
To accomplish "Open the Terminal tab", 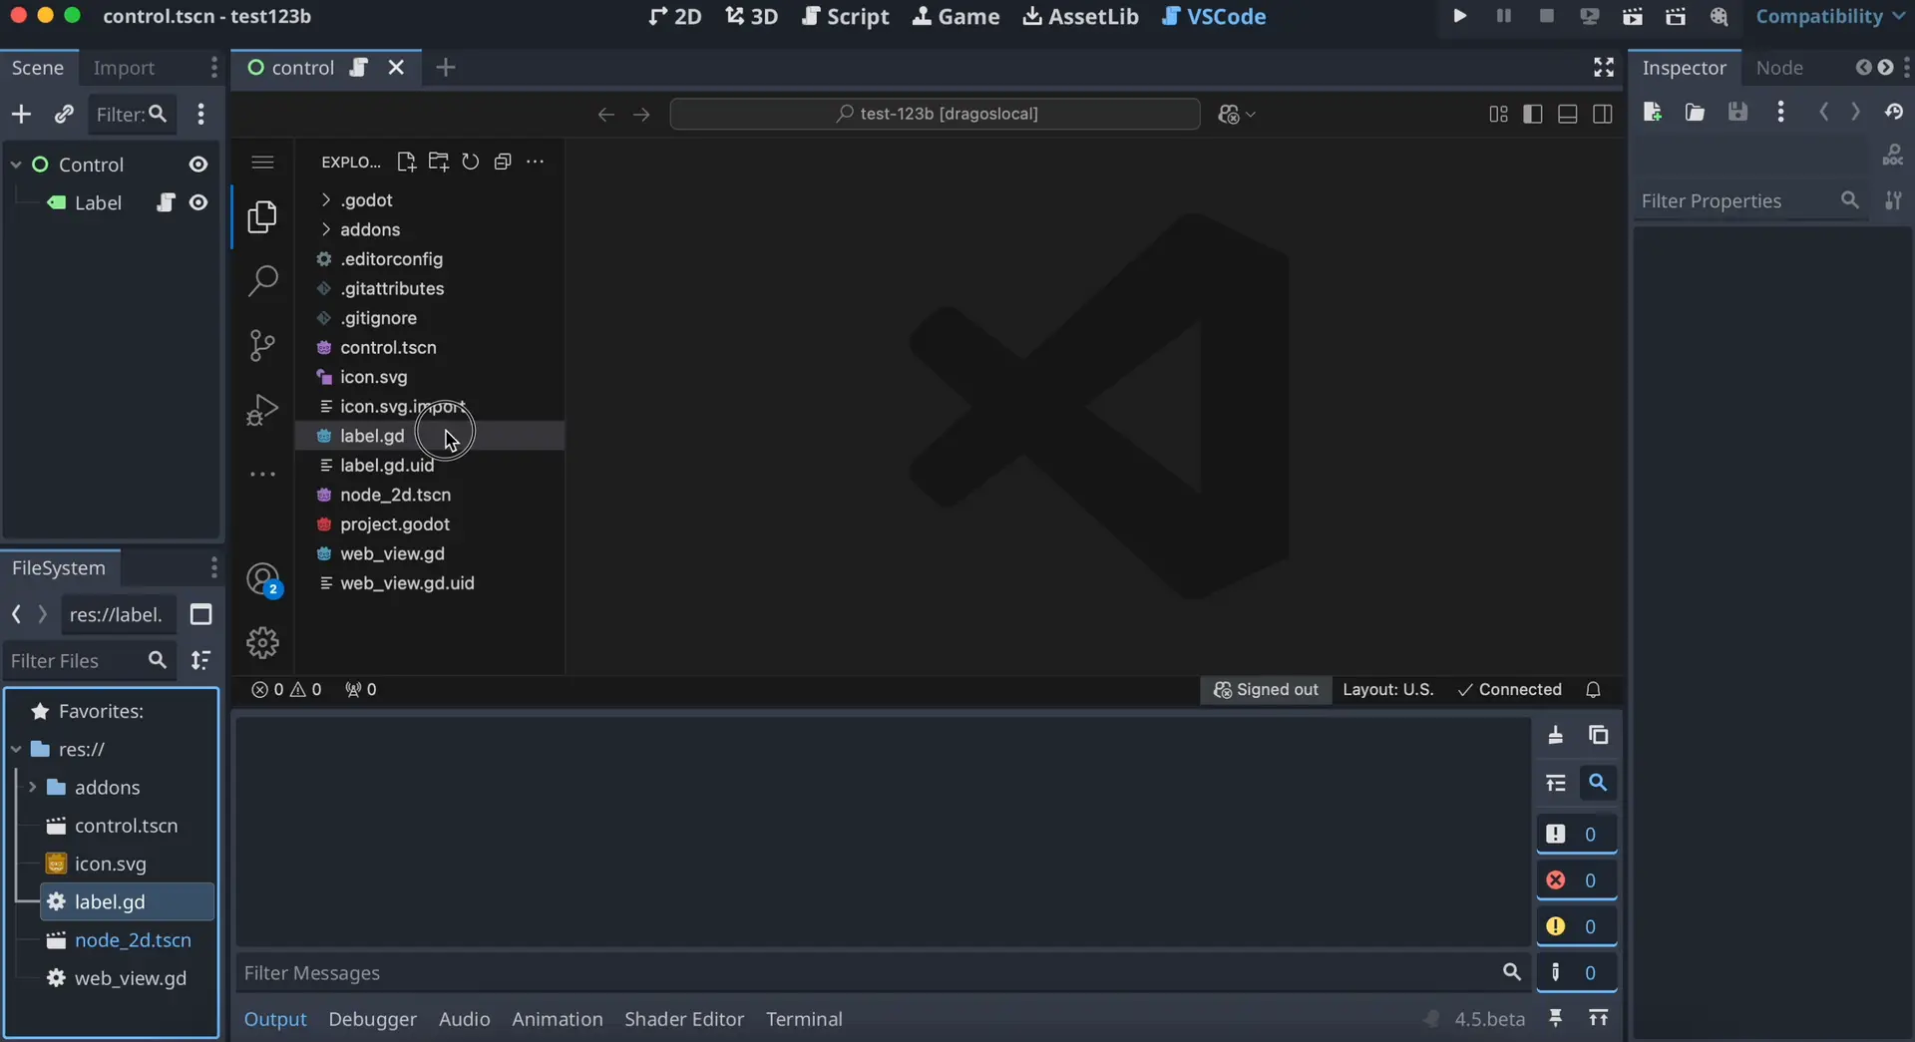I will click(805, 1019).
